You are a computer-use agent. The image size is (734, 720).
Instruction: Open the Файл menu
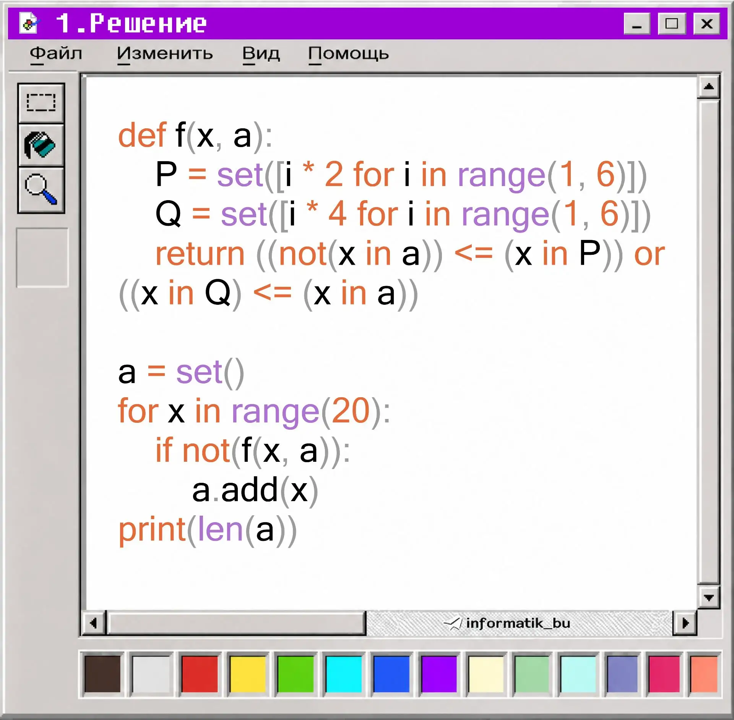coord(56,53)
